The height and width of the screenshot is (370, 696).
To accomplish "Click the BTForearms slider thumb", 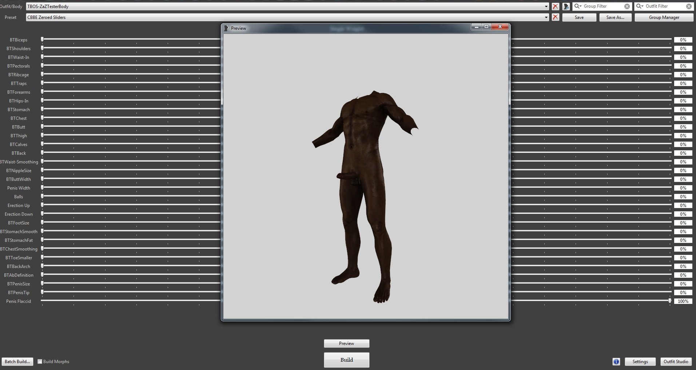I will [x=42, y=92].
